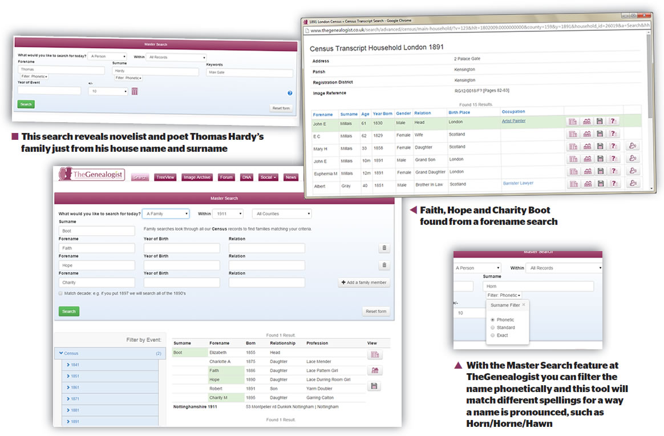Click the calendar grid icon beside the +/- 10 field
The image size is (664, 436).
tap(135, 91)
